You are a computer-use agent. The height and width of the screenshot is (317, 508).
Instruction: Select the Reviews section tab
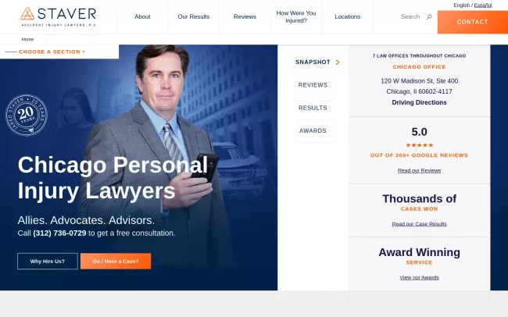(313, 85)
